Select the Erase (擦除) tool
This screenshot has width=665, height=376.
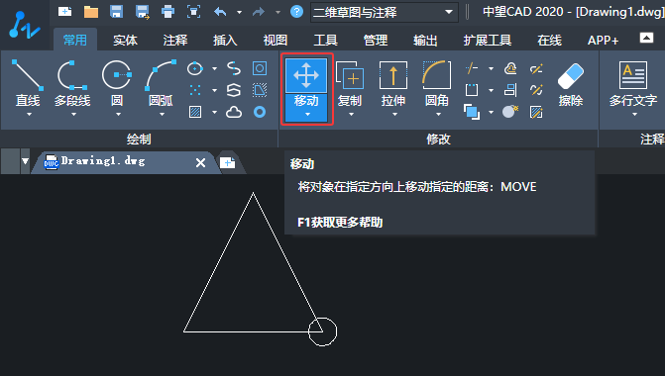[571, 84]
